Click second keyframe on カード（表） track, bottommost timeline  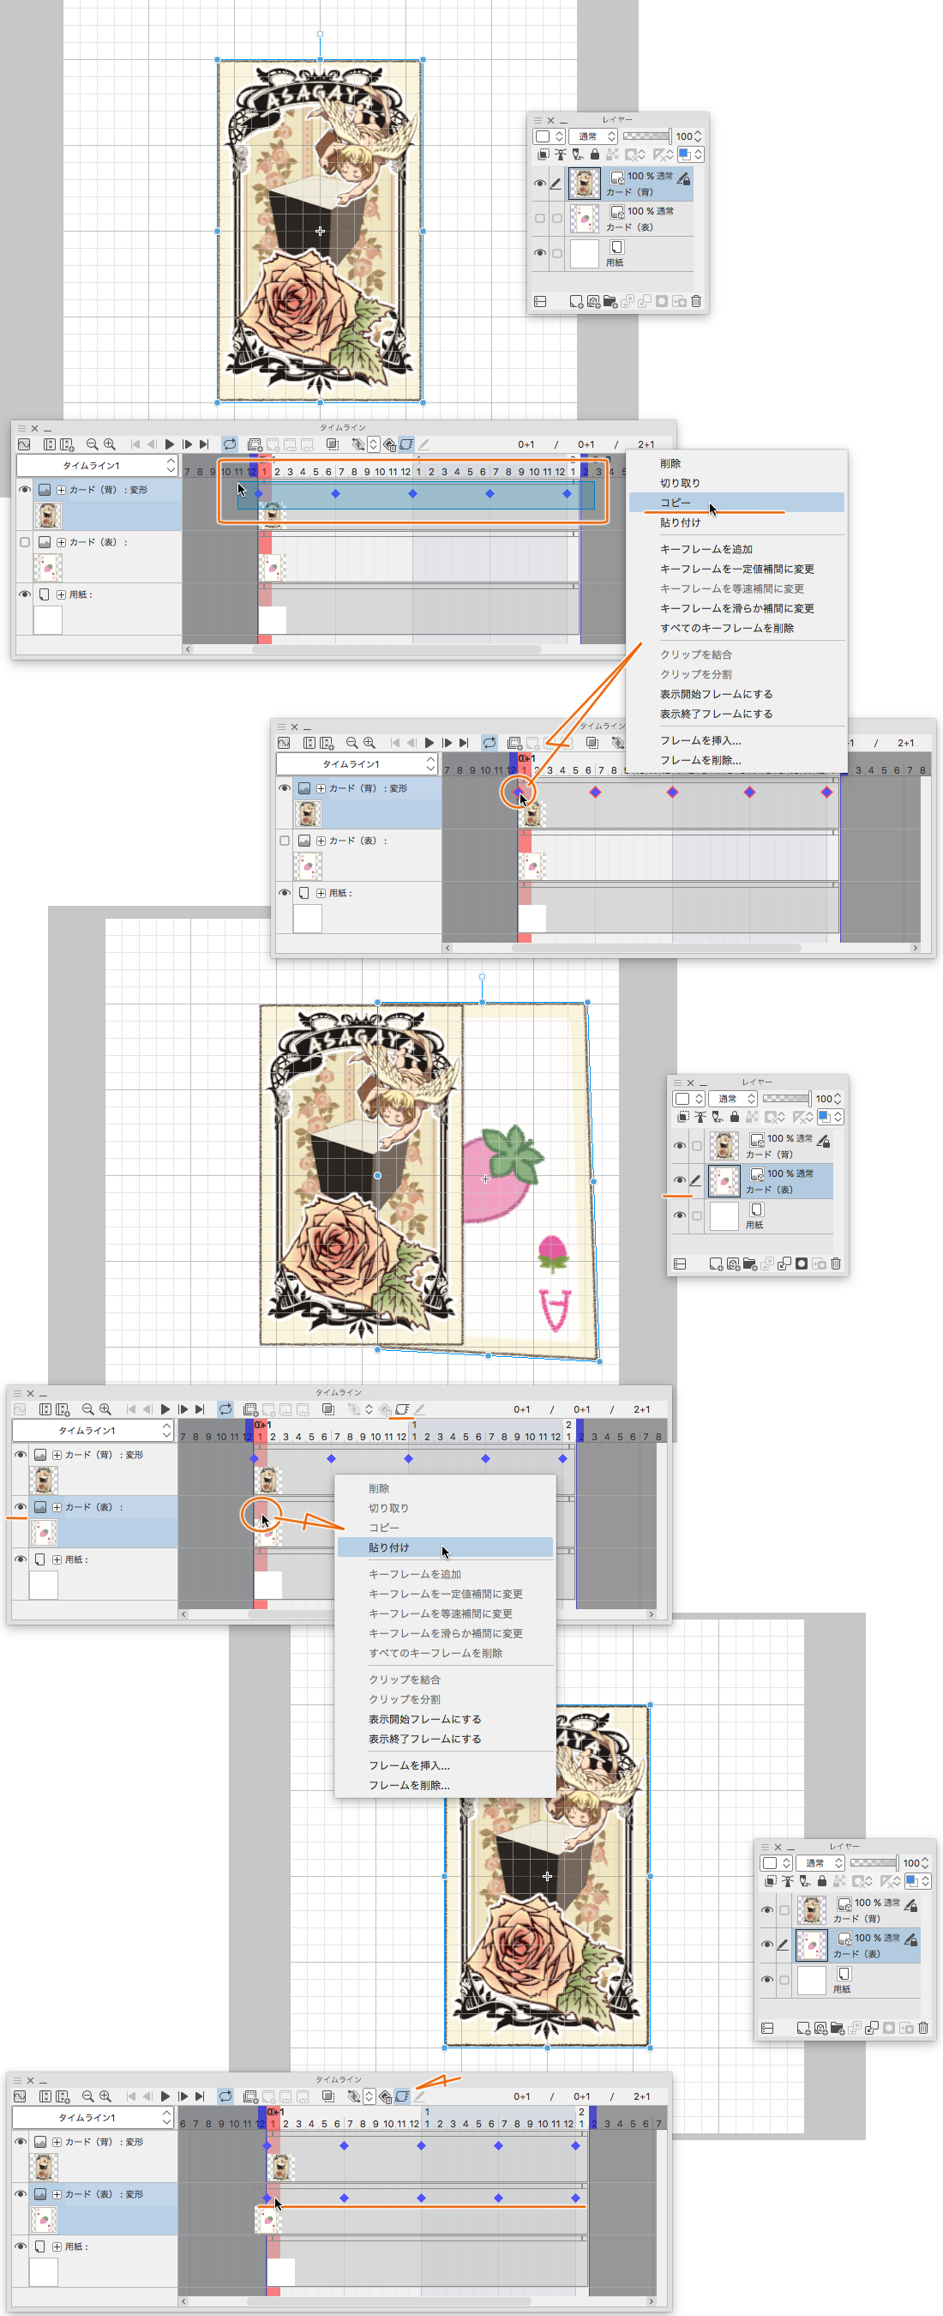tap(345, 2198)
